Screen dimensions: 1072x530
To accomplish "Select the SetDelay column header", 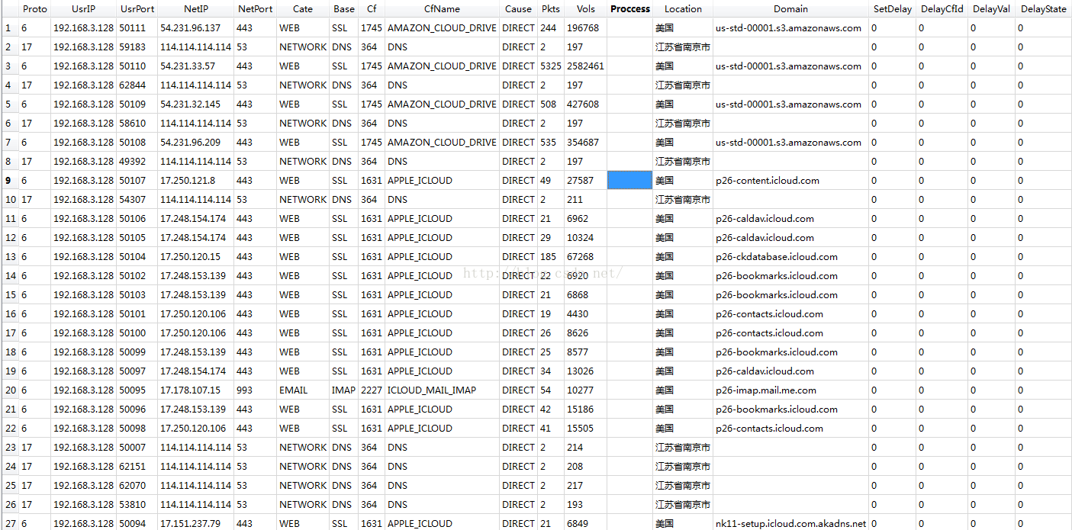I will click(892, 9).
